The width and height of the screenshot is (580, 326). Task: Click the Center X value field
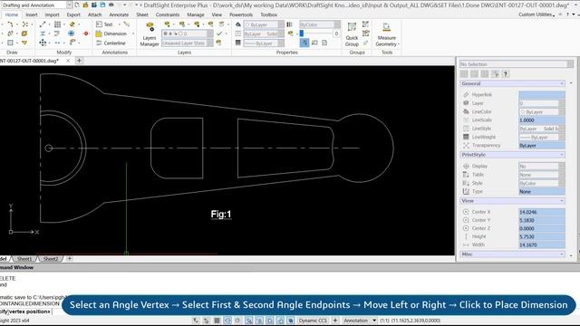[x=542, y=212]
